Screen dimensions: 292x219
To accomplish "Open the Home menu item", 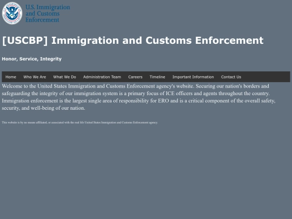I will tap(11, 77).
